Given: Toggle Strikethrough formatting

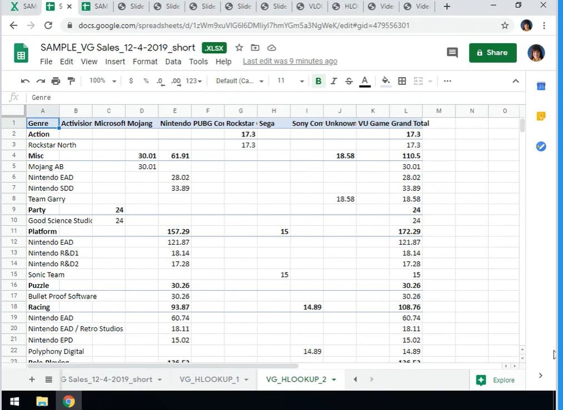Looking at the screenshot, I should (349, 81).
